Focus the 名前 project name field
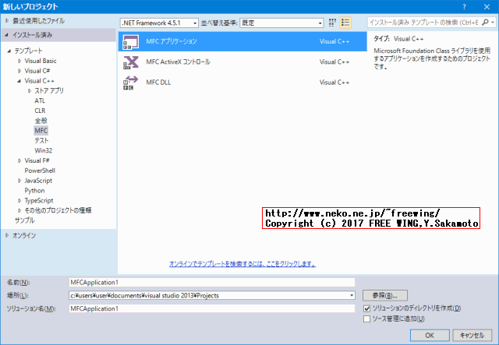Viewport: 499px width, 345px height. tap(211, 283)
